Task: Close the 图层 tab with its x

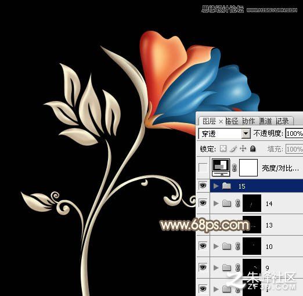Action: tap(221, 122)
